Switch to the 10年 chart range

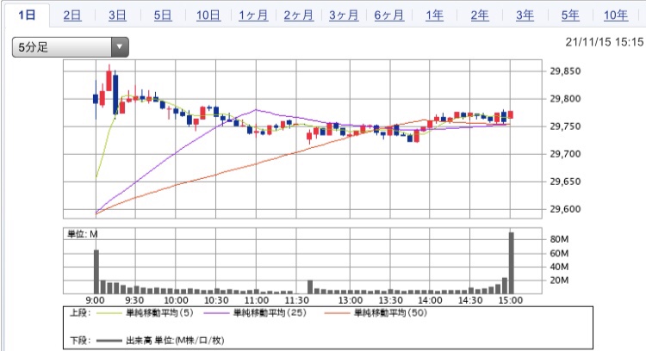[x=616, y=15]
